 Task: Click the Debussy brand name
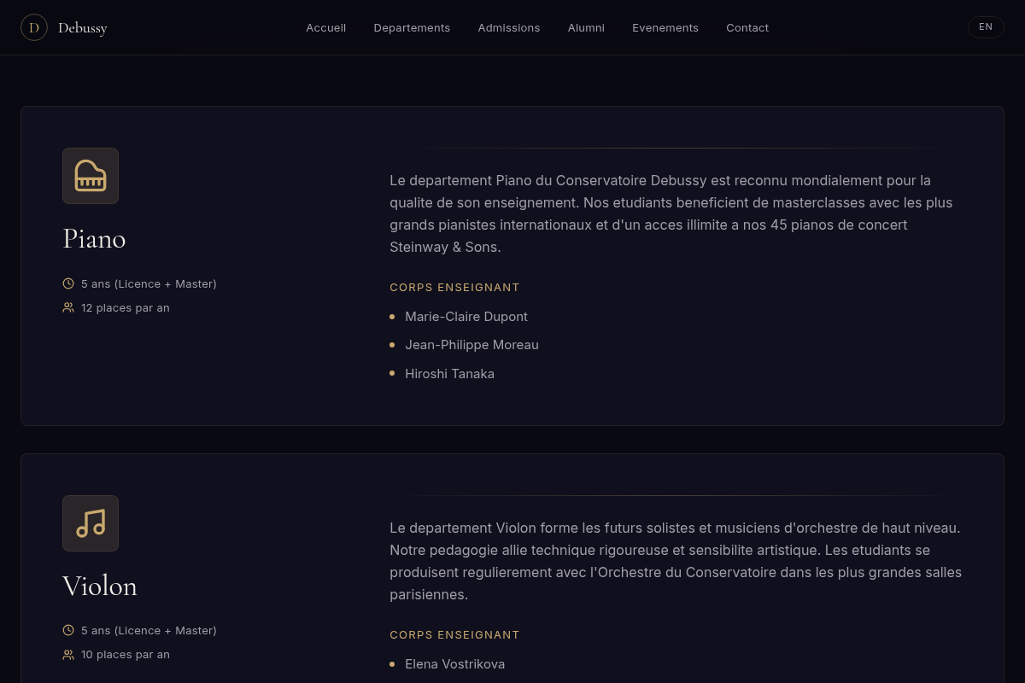point(83,28)
